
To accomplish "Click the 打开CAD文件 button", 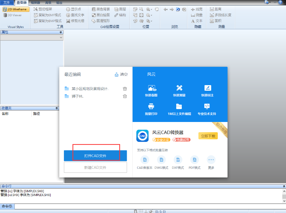I will point(95,156).
